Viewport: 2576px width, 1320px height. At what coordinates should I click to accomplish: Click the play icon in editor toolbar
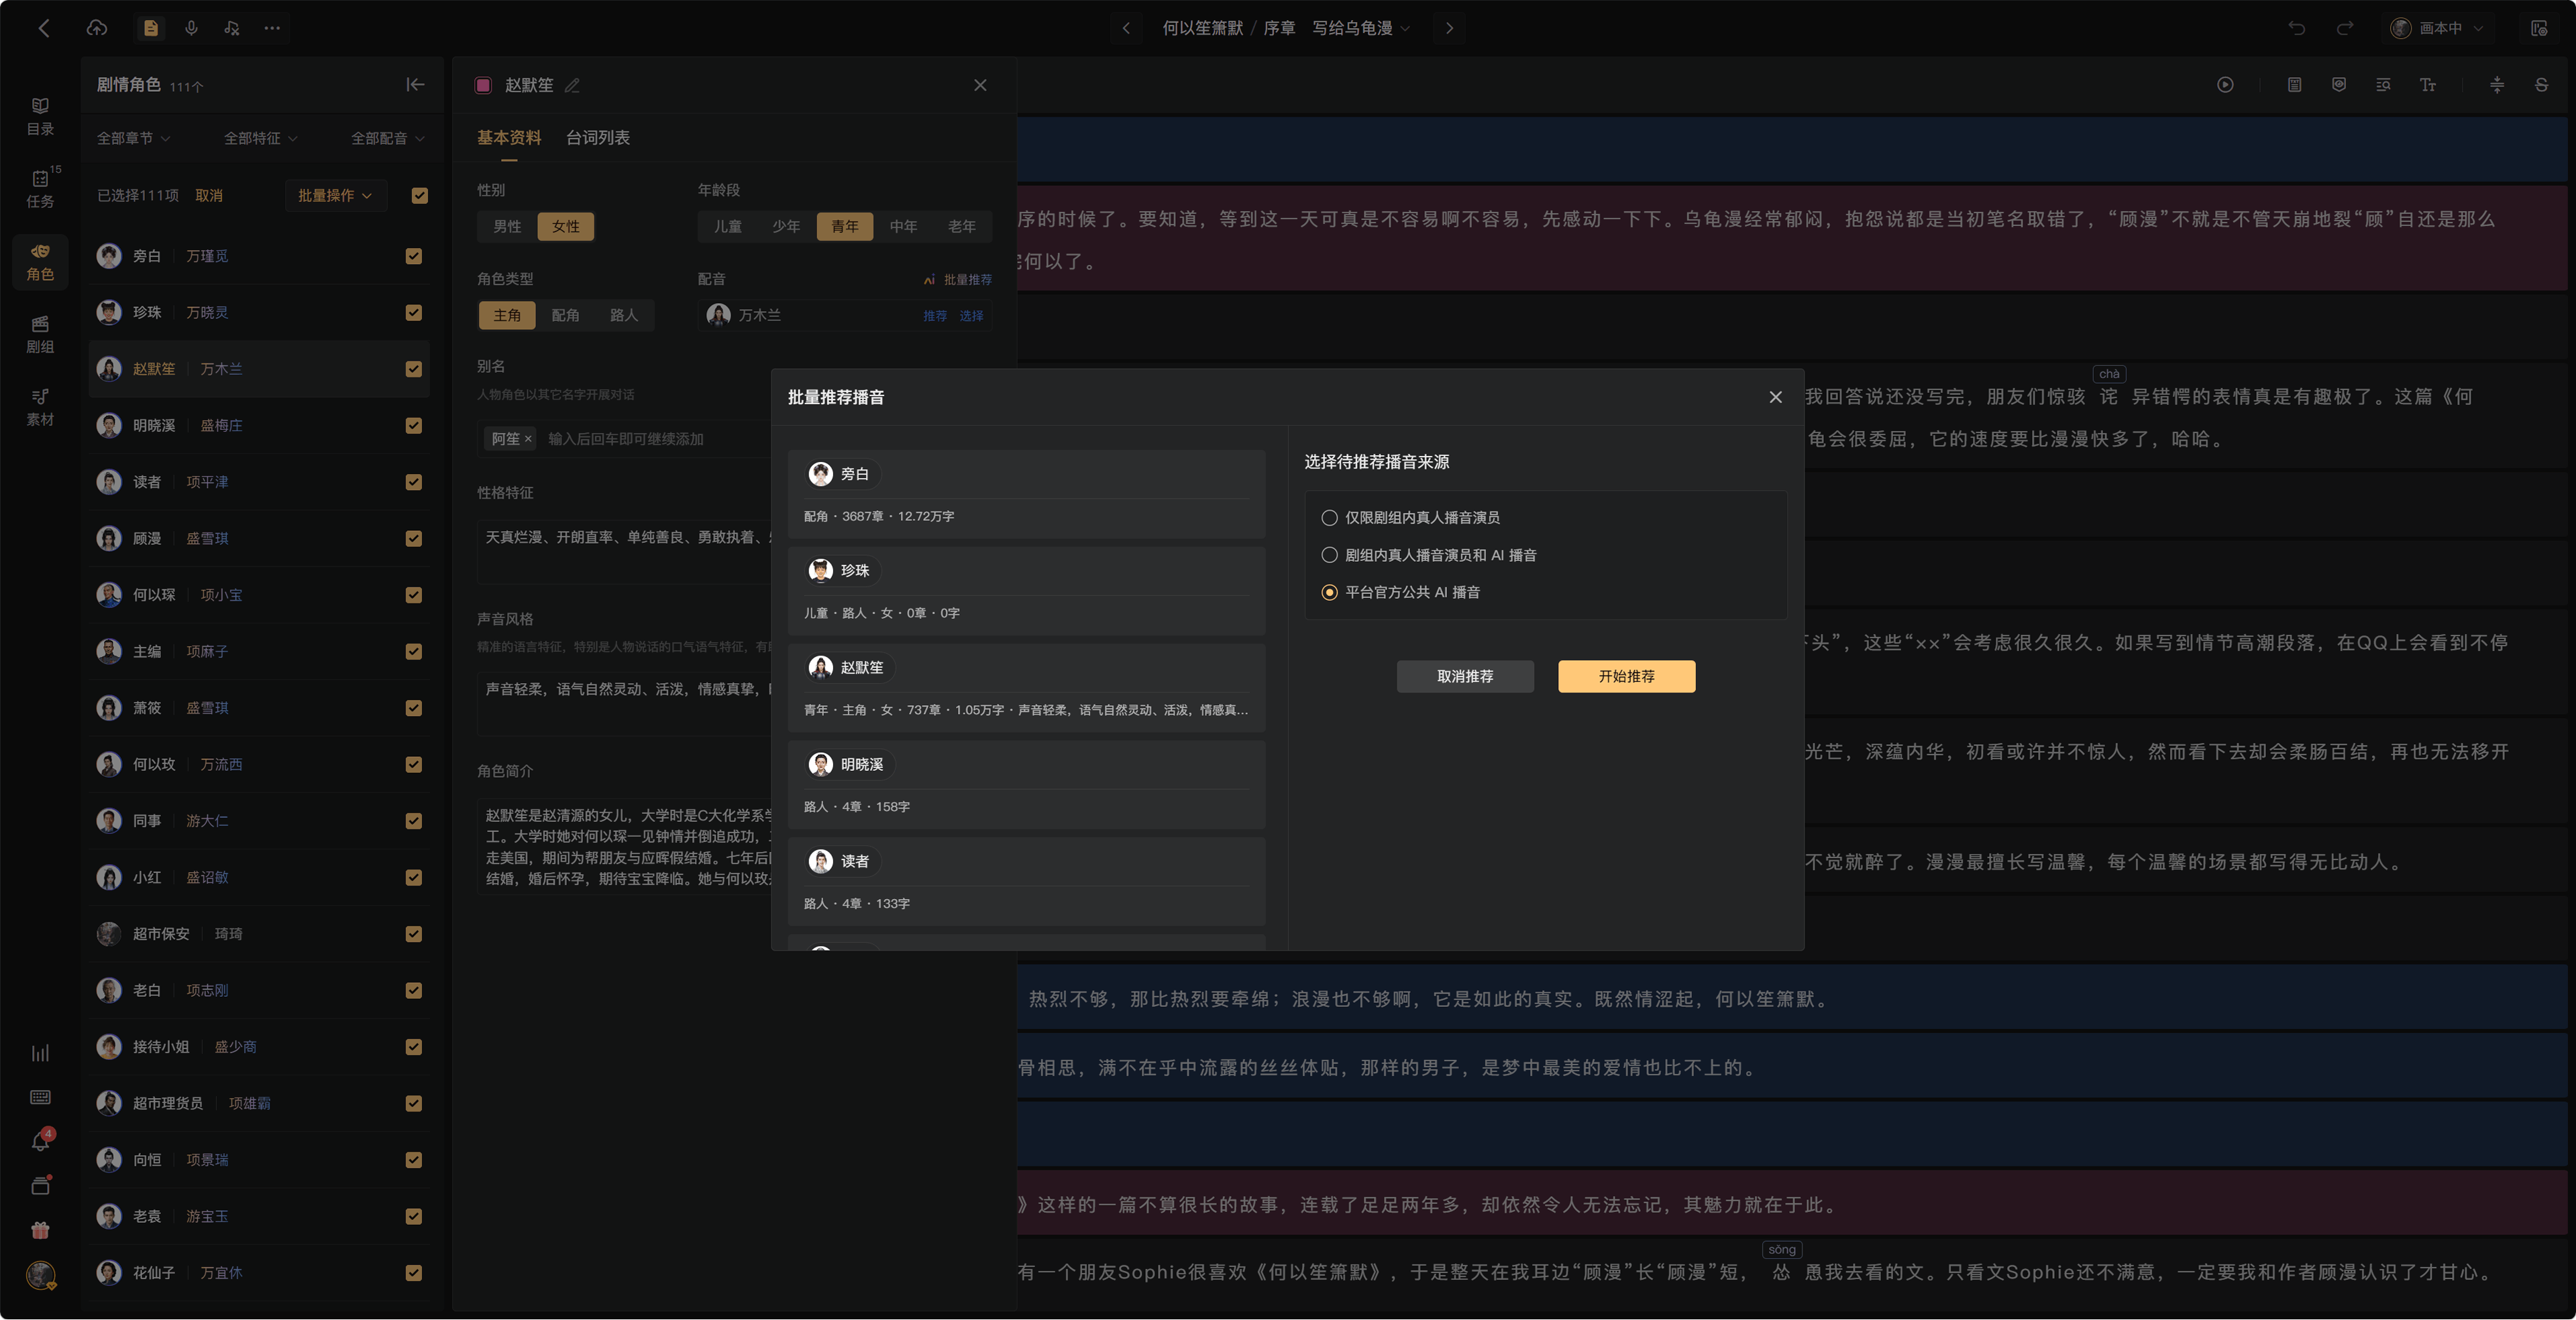point(2225,85)
